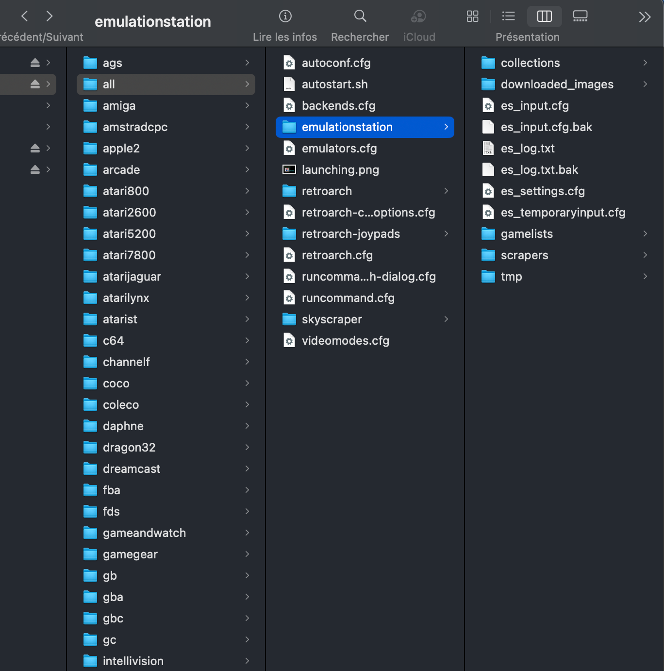Screen dimensions: 664x671
Task: Select the atarijaguar folder
Action: pyautogui.click(x=166, y=276)
